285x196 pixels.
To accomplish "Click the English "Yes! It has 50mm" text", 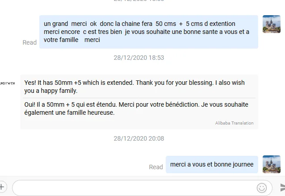I will 134,83.
